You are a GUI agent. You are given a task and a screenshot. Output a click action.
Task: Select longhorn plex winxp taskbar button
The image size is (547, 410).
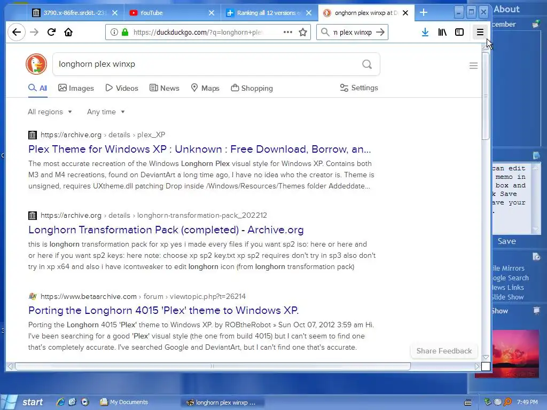tap(222, 403)
